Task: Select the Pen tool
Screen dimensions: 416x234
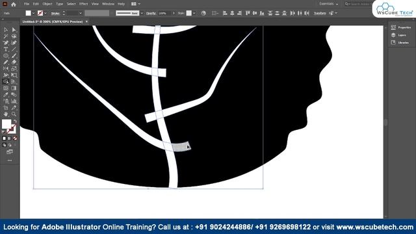Action: pyautogui.click(x=6, y=43)
